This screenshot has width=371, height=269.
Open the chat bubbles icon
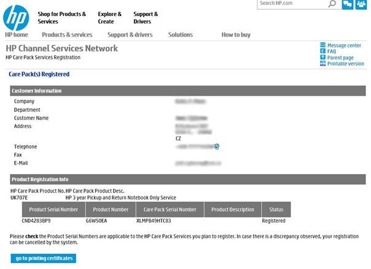click(348, 4)
